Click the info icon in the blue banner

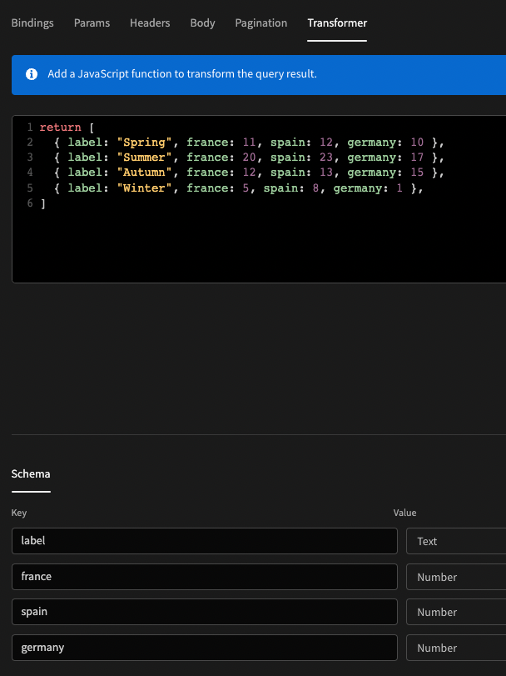pyautogui.click(x=32, y=74)
